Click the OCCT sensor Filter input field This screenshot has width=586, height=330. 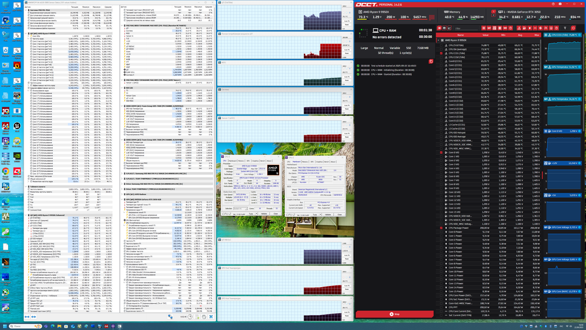click(x=466, y=29)
